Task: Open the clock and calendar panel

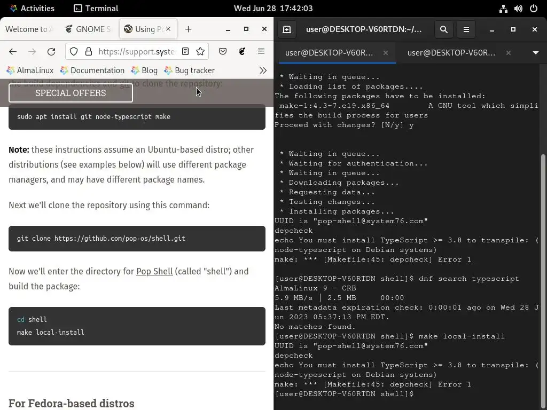Action: 273,9
